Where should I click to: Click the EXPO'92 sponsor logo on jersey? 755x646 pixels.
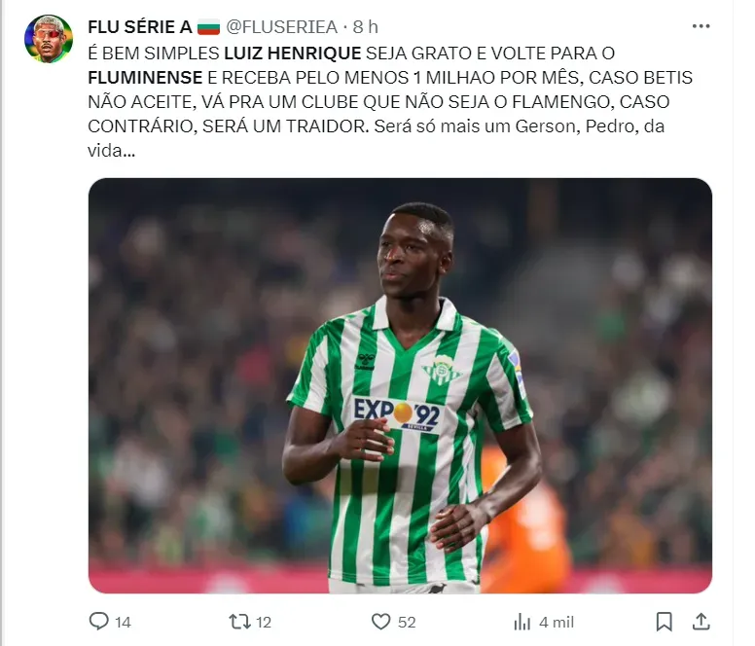click(x=396, y=413)
